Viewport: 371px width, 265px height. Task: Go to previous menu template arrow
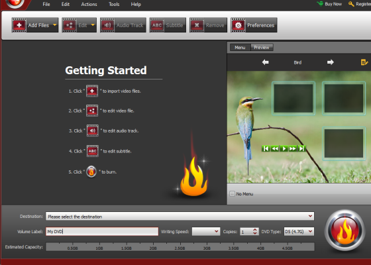click(266, 62)
